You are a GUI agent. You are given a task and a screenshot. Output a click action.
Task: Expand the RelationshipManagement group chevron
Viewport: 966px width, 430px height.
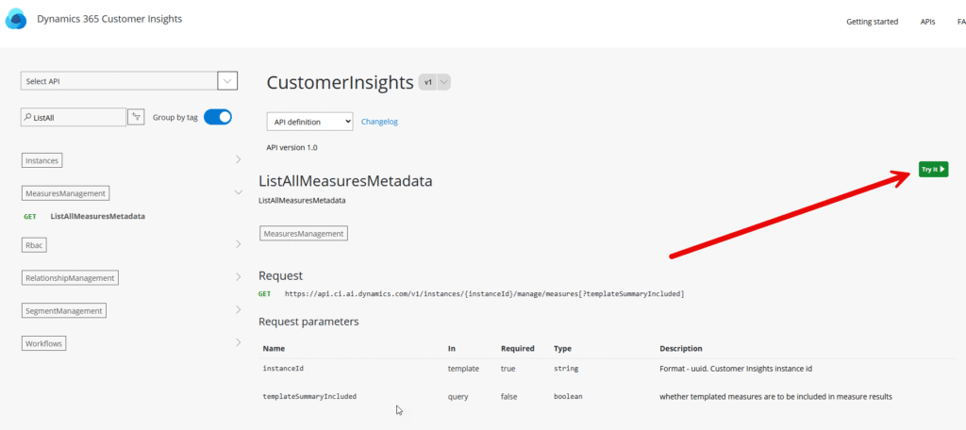239,277
